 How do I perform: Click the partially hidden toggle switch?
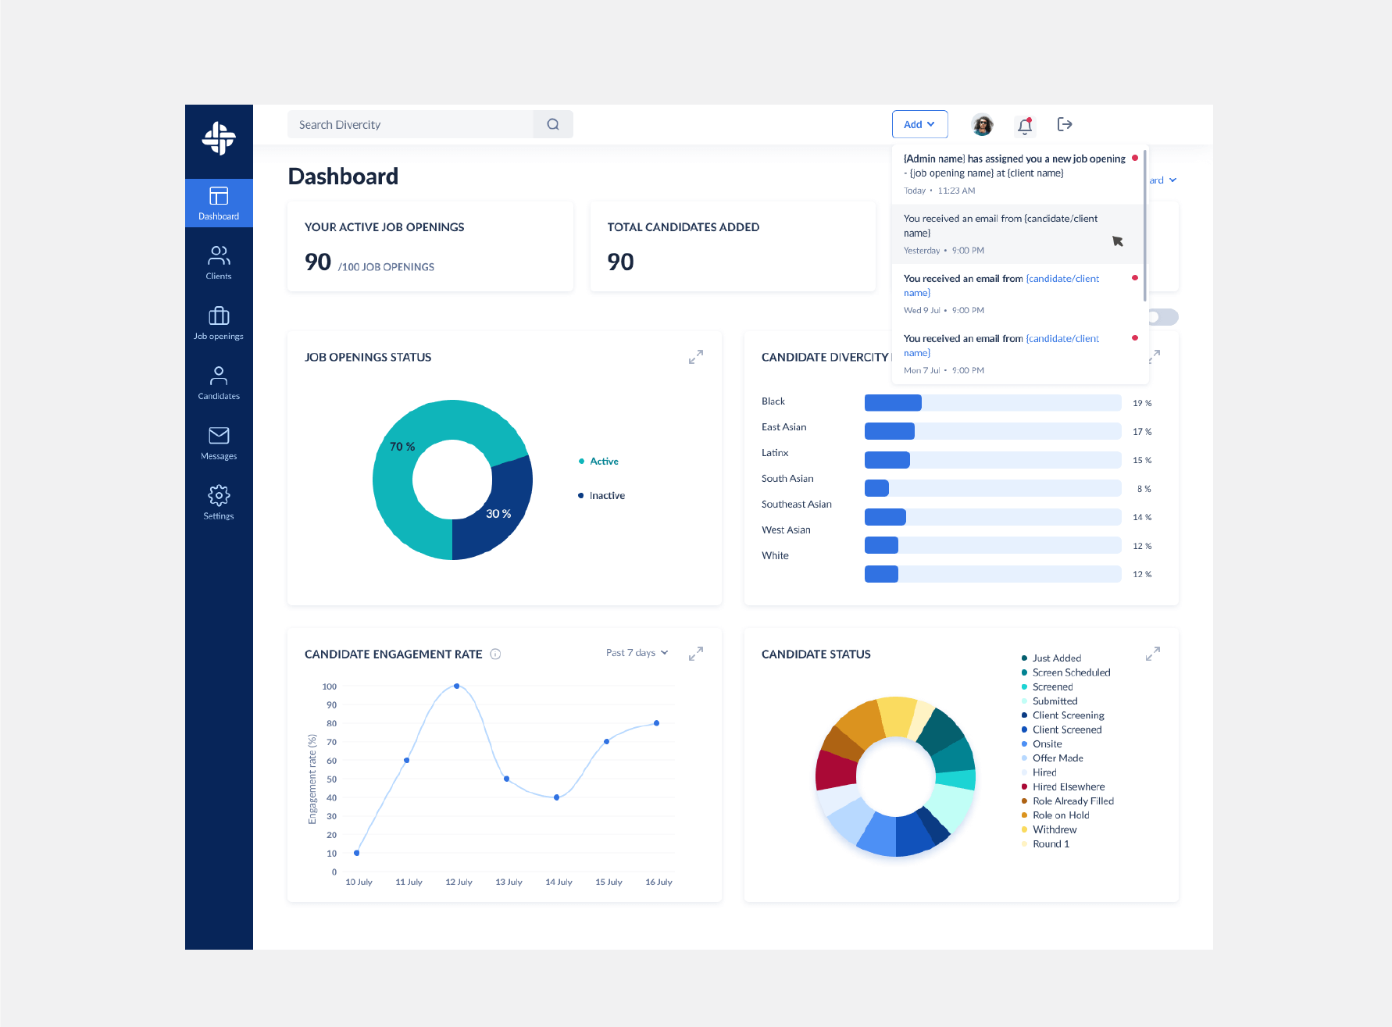pyautogui.click(x=1163, y=317)
